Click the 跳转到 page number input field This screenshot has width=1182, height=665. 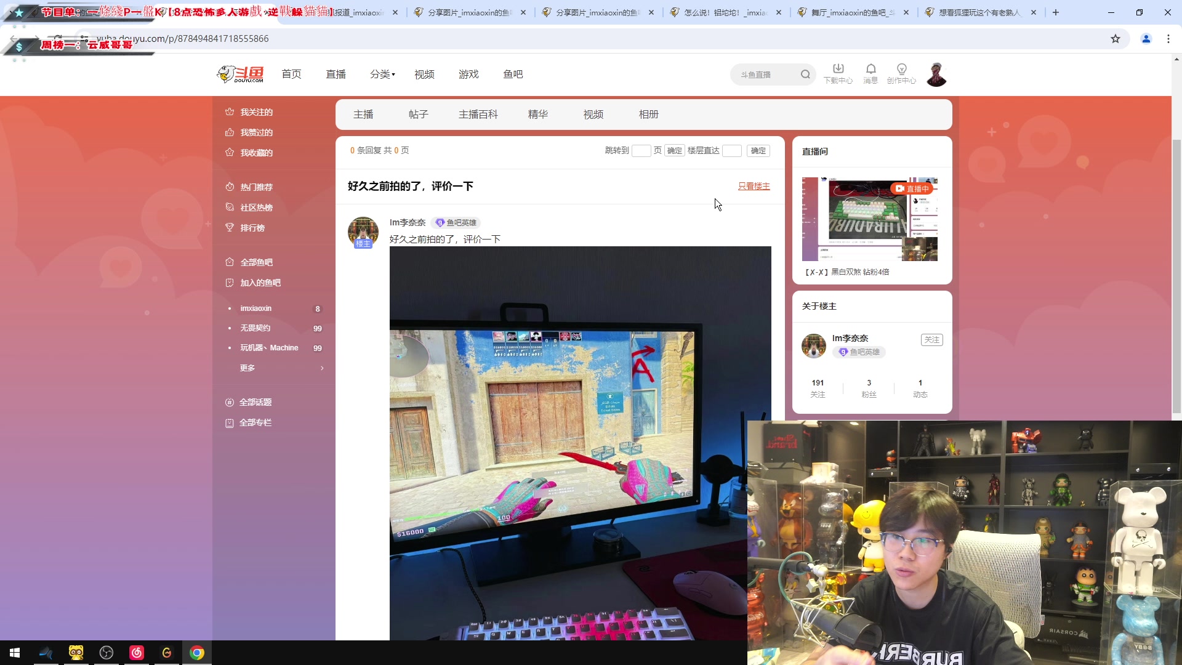[x=641, y=150]
